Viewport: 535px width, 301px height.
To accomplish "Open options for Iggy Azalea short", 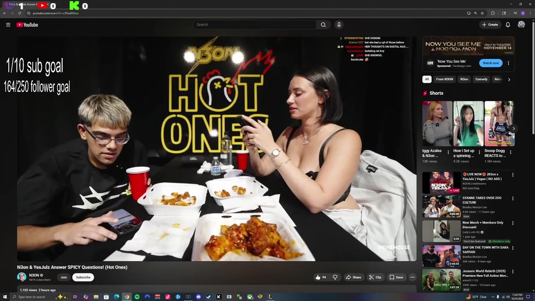I will coord(448,153).
